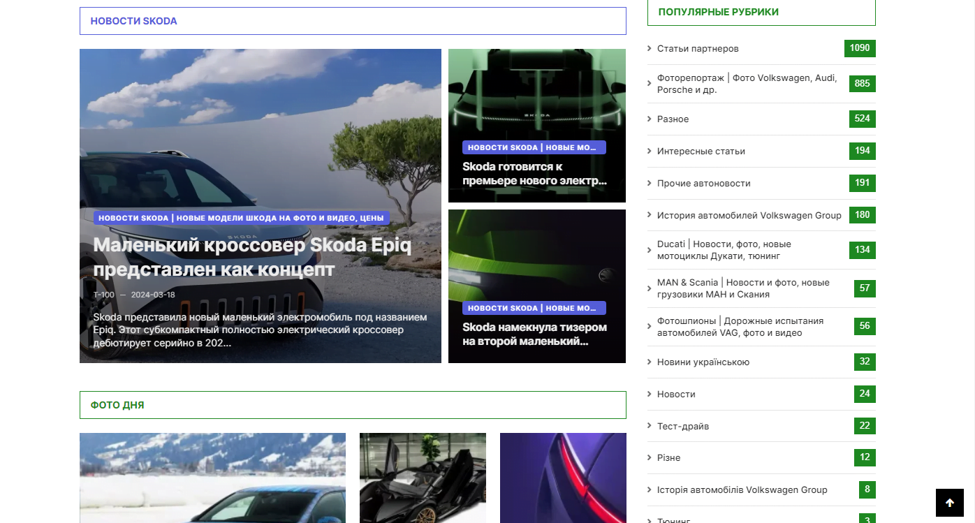
Task: Click chevron beside Різне category
Action: click(x=650, y=458)
